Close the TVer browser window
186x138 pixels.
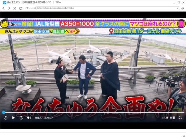[x=183, y=2]
